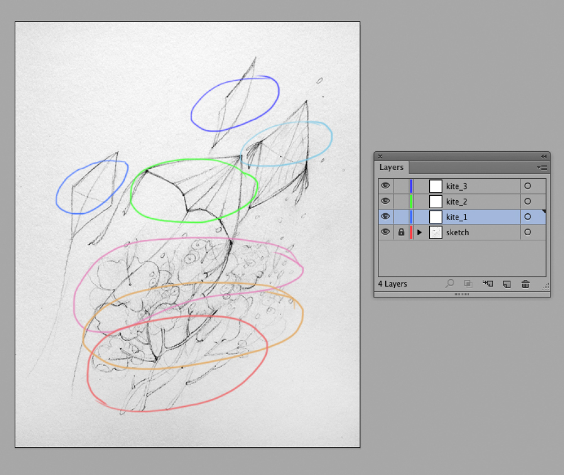
Task: Click the kite_2 layer target circle
Action: [x=528, y=201]
